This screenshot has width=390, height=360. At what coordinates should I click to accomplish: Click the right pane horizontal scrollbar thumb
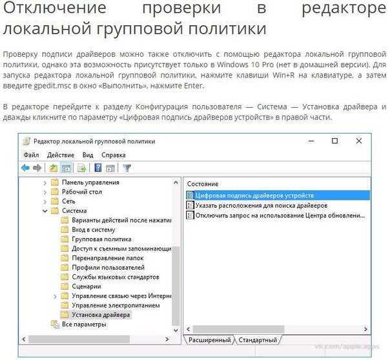pos(238,329)
